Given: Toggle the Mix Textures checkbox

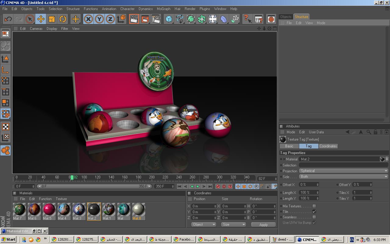Looking at the screenshot, I should (314, 206).
